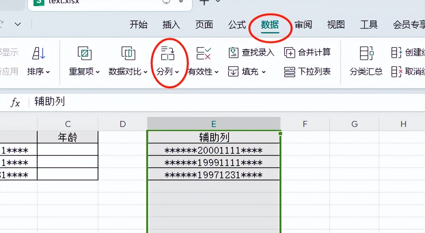Open the 页面 tab
The width and height of the screenshot is (425, 233).
pyautogui.click(x=204, y=25)
